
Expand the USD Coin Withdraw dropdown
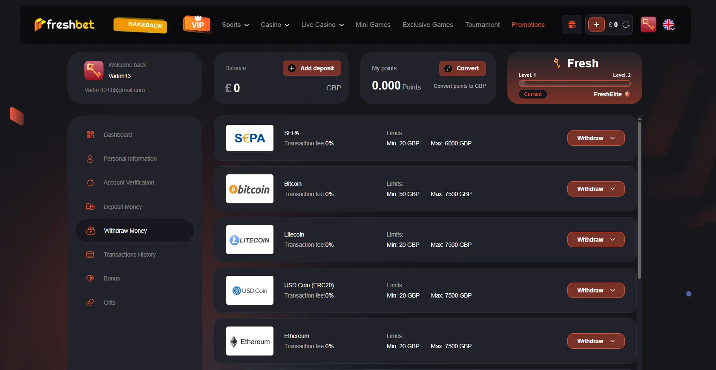596,290
